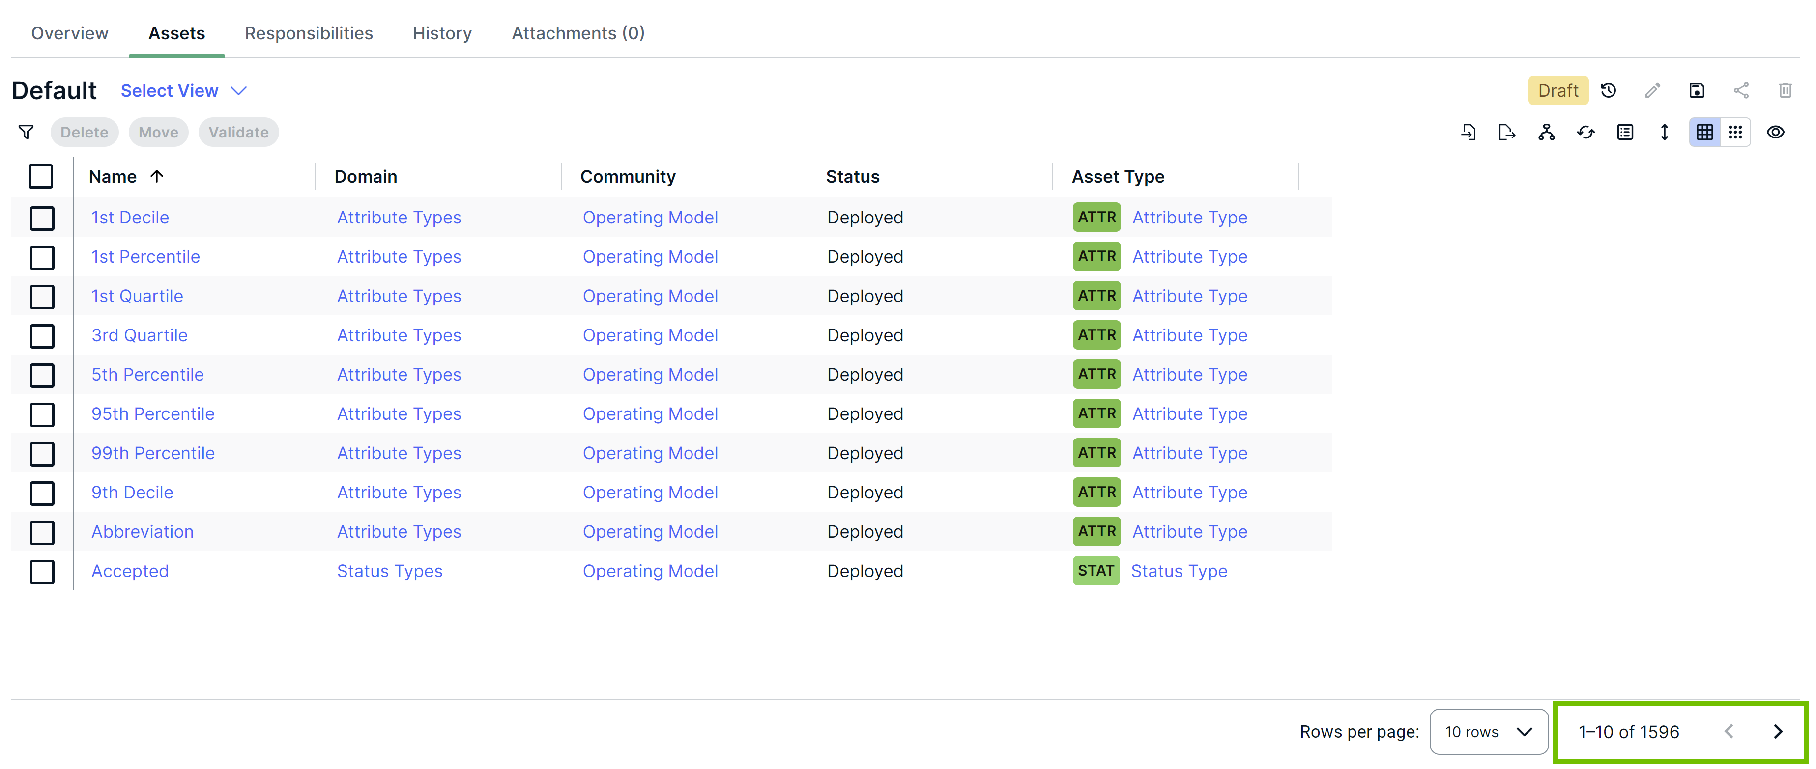Image resolution: width=1816 pixels, height=769 pixels.
Task: Click the row height arrows icon
Action: (1665, 132)
